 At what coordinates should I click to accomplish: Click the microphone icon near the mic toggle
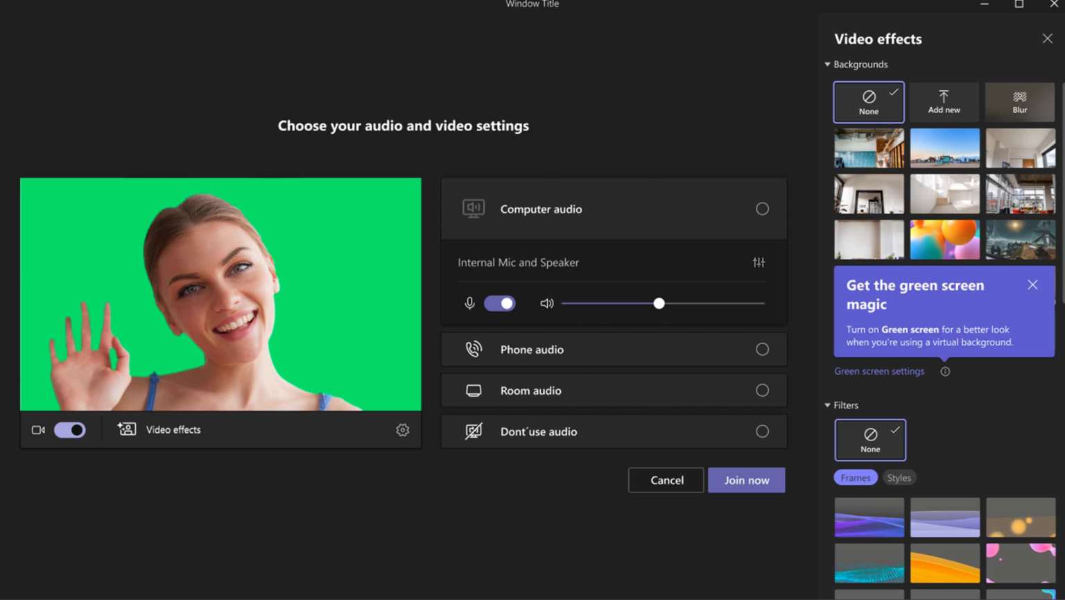pyautogui.click(x=469, y=303)
